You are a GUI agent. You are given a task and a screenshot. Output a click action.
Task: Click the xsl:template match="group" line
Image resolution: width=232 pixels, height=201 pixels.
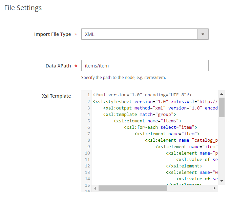pos(140,115)
